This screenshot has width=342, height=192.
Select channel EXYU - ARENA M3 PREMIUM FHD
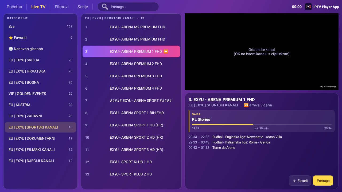pyautogui.click(x=131, y=39)
